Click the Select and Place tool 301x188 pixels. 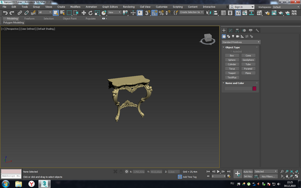pyautogui.click(x=104, y=13)
